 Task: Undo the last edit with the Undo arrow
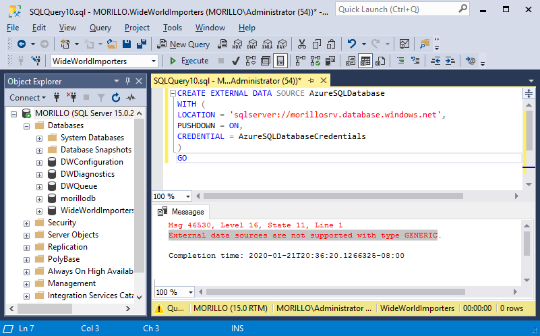pos(352,44)
